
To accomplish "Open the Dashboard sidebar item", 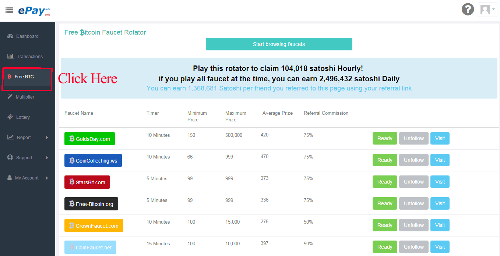I will 28,36.
